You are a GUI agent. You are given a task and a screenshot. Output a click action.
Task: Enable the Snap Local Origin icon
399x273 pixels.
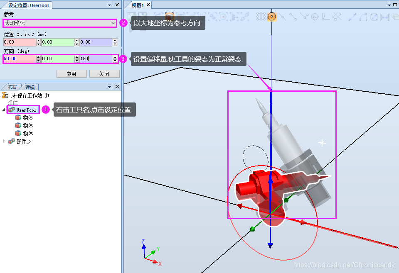click(325, 17)
